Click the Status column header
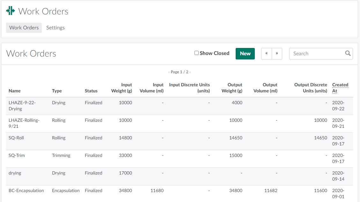Viewport: 360px width, 202px height. pyautogui.click(x=91, y=91)
